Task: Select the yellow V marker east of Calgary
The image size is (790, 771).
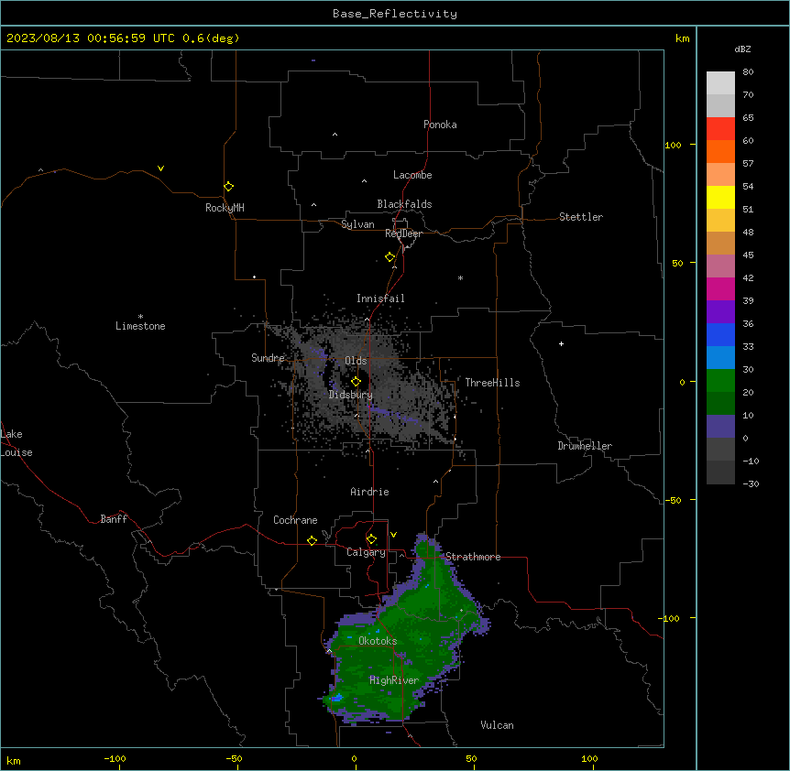Action: tap(393, 535)
